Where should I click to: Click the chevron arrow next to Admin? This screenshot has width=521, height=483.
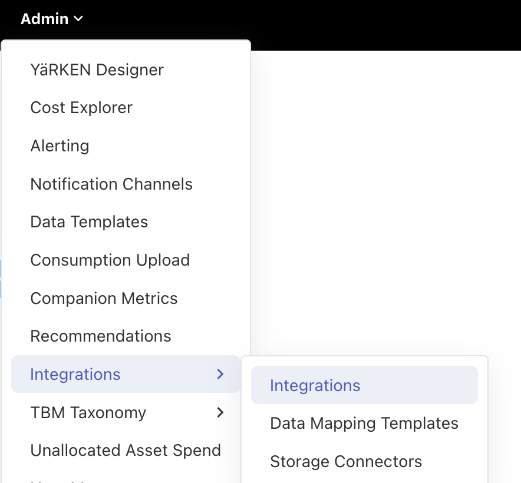pyautogui.click(x=78, y=19)
